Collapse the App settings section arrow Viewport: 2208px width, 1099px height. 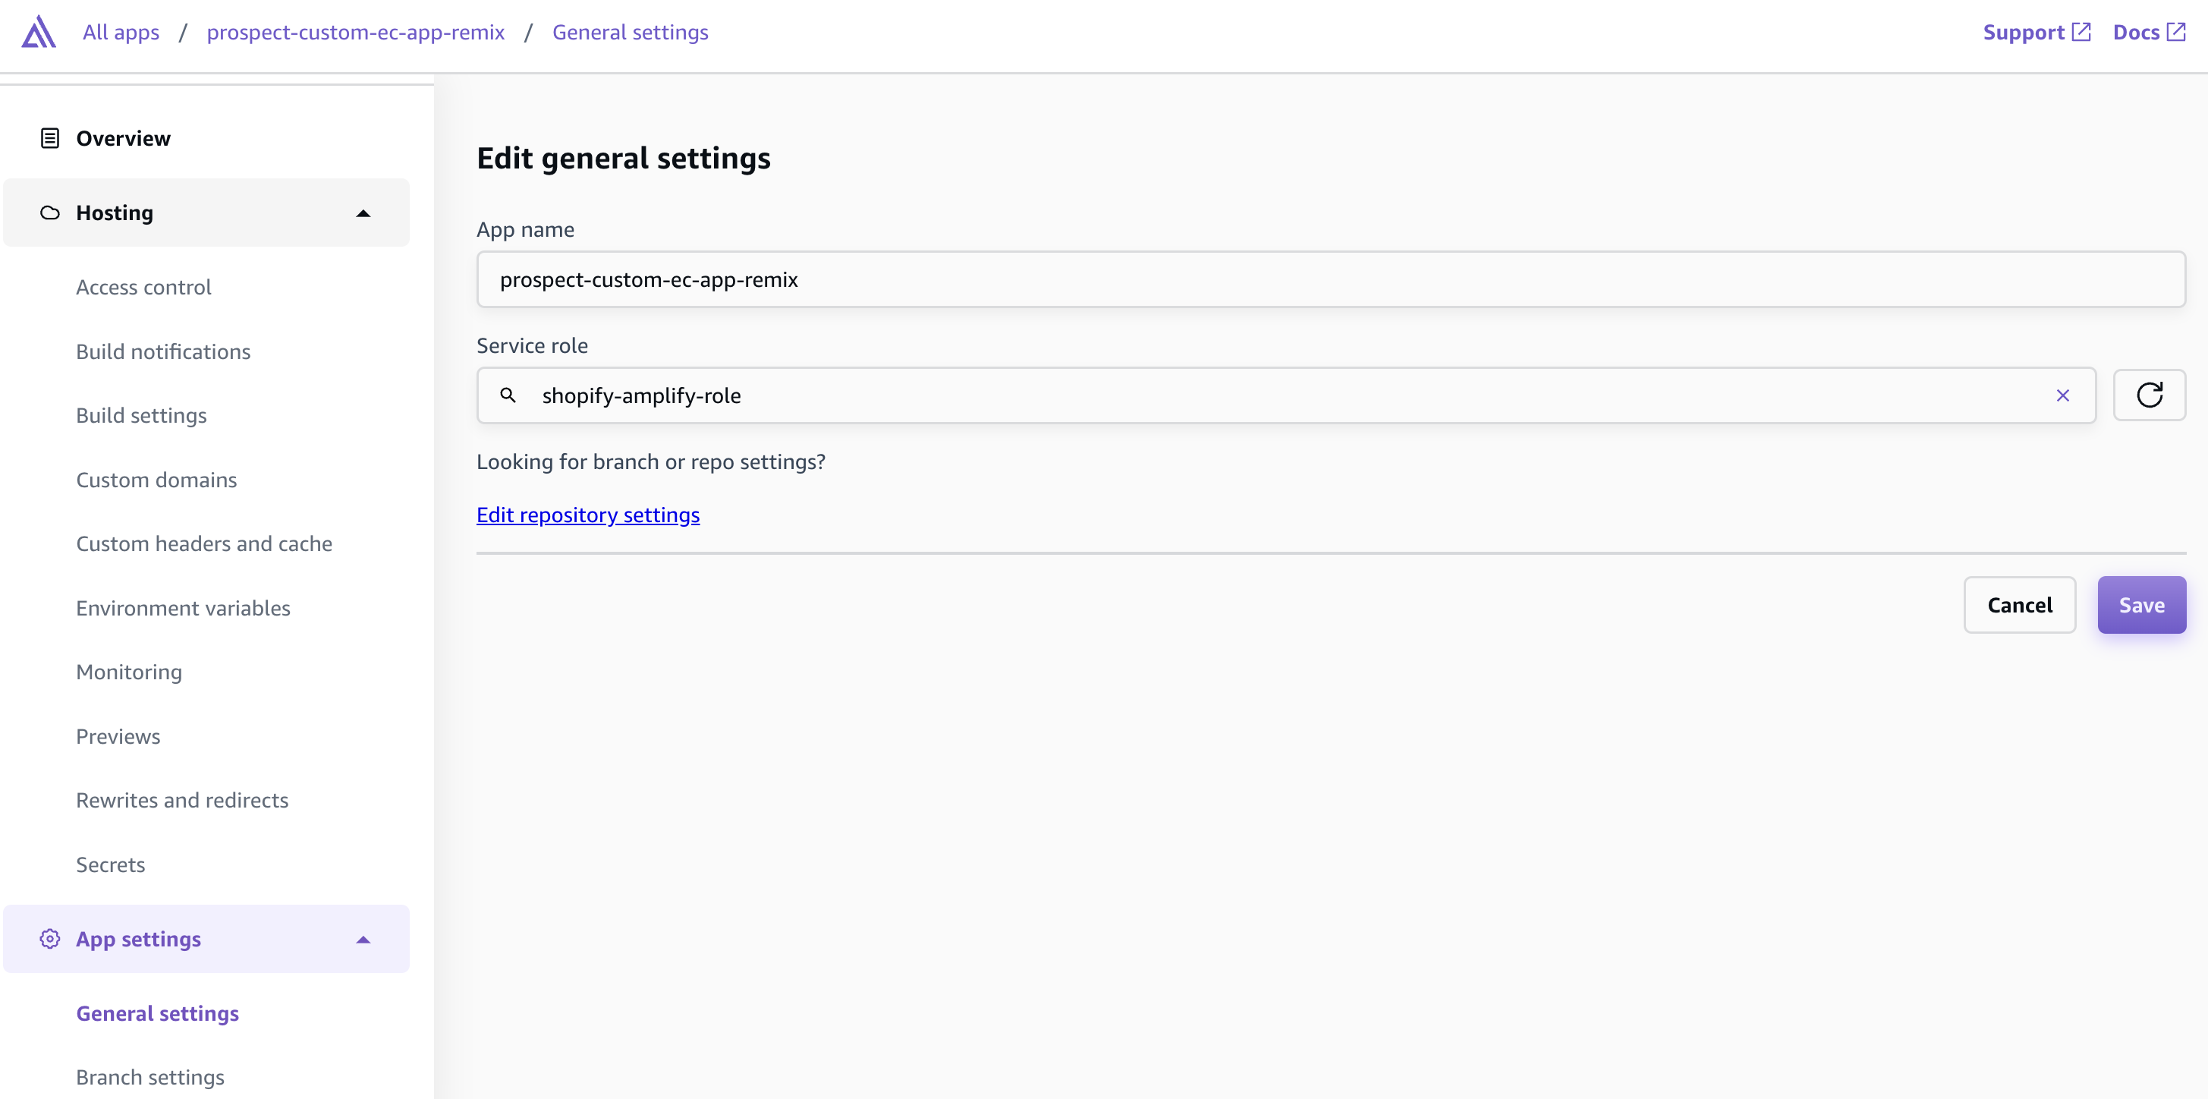[x=363, y=940]
